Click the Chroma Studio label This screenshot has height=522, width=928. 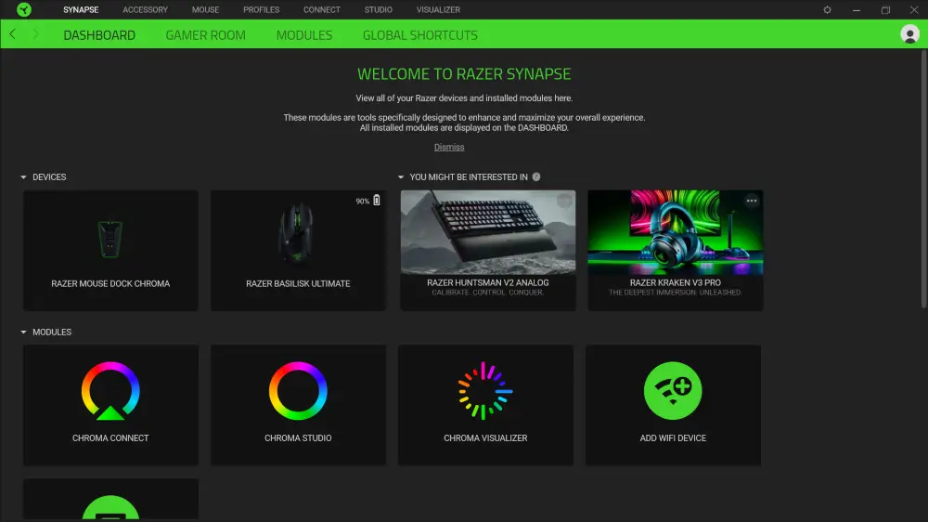pyautogui.click(x=298, y=437)
